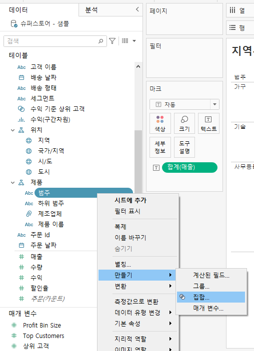Open dropdown arrow next to grid icon
254x351 pixels.
pos(134,41)
